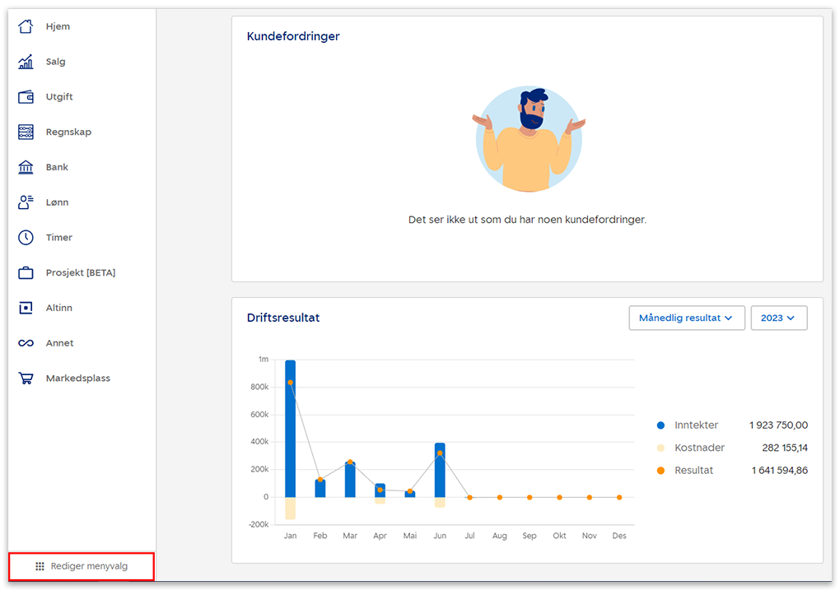Click the Annet infinity icon
The height and width of the screenshot is (590, 840).
pos(26,343)
